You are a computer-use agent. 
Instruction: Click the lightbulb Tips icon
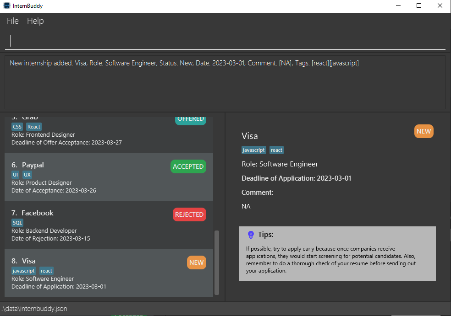[251, 235]
